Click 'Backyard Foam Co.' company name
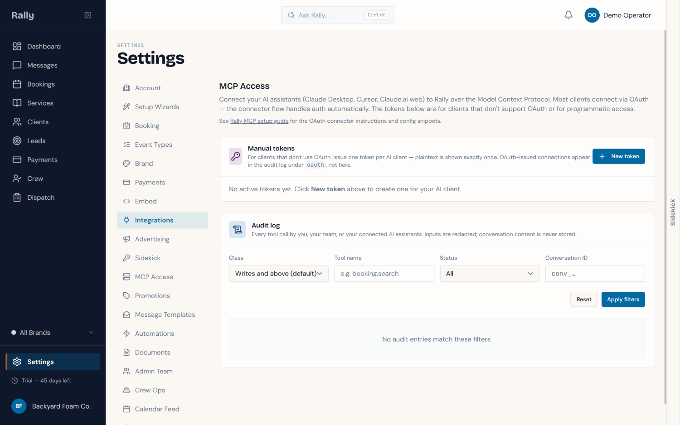Image resolution: width=680 pixels, height=425 pixels. pyautogui.click(x=61, y=406)
